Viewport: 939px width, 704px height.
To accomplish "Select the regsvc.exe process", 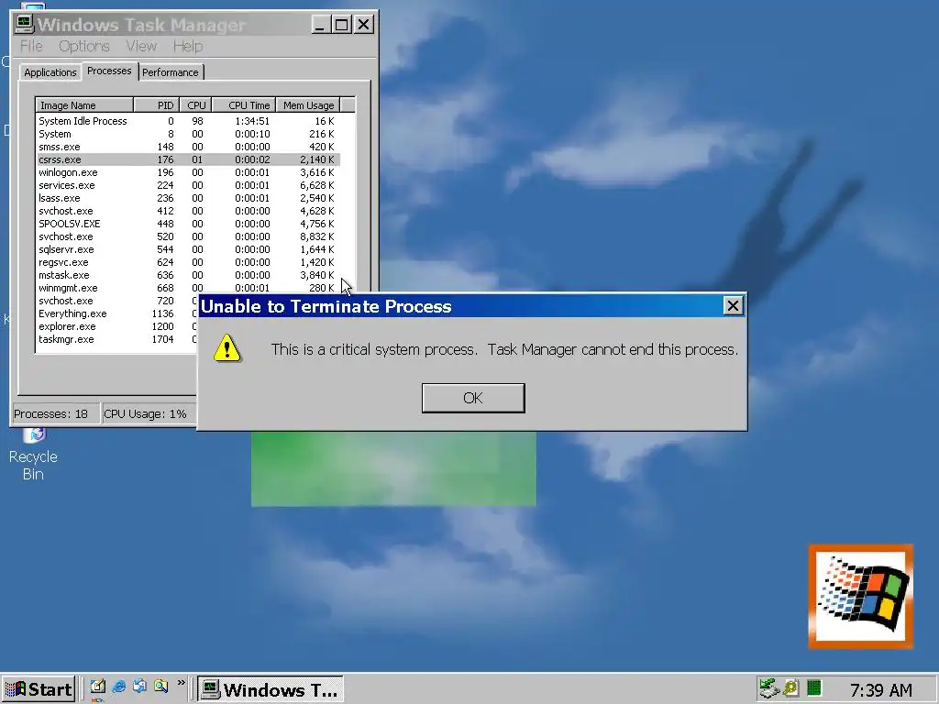I will [188, 262].
